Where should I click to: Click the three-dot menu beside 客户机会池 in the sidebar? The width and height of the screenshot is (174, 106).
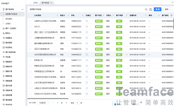click(23, 9)
